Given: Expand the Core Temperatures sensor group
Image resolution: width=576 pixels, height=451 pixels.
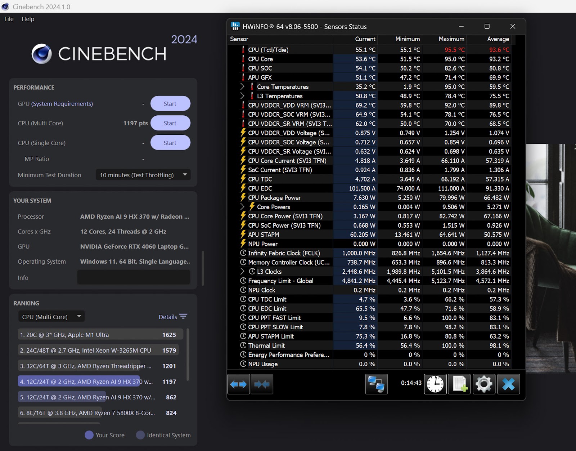Looking at the screenshot, I should click(x=242, y=87).
